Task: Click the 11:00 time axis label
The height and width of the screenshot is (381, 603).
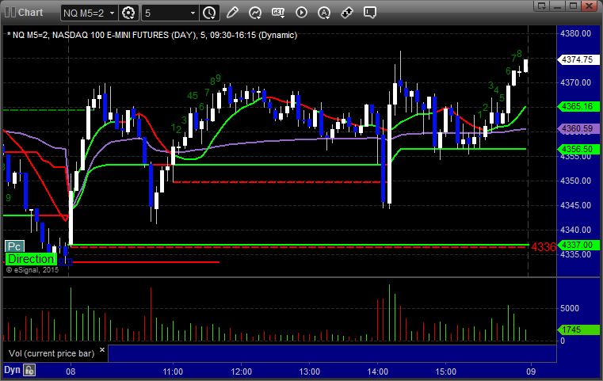Action: tap(173, 371)
